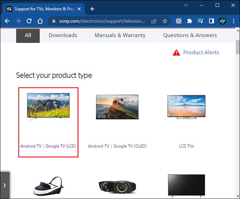Open the Chrome three-dot menu
Screen dimensions: 240x199
[233, 21]
